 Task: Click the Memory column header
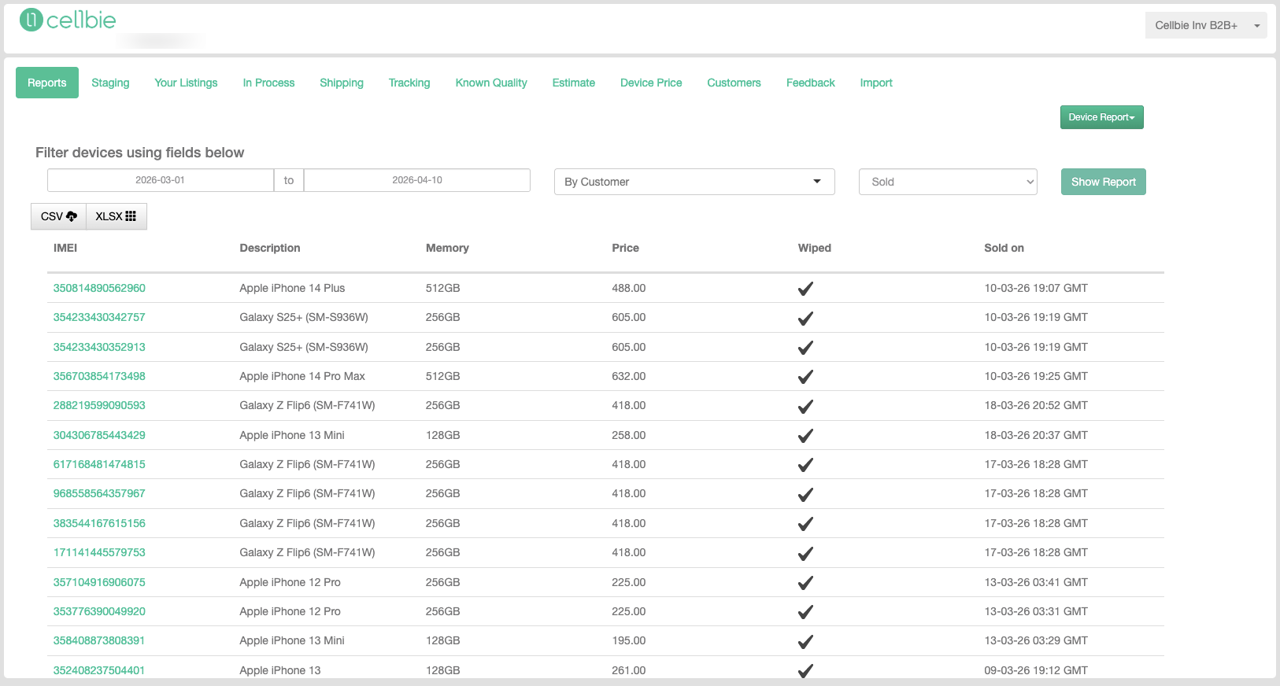click(447, 248)
